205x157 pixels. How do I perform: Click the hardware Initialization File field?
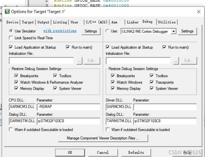138,61
